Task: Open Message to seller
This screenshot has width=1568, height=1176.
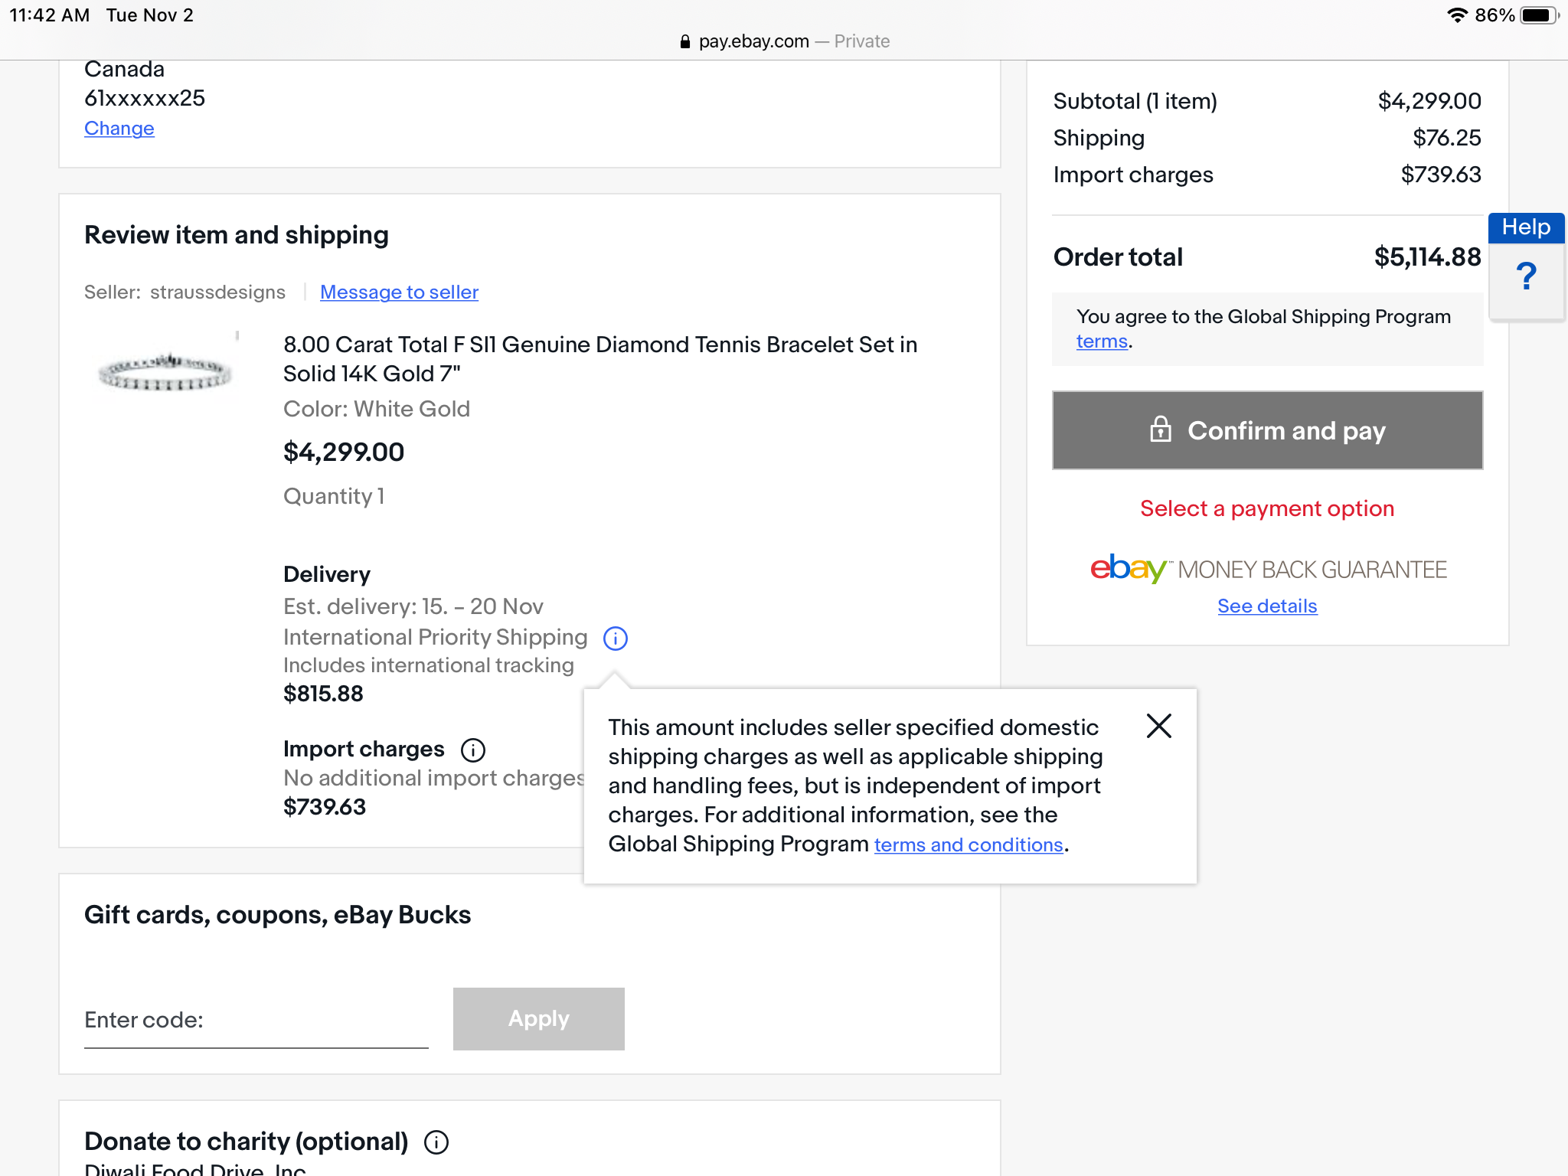Action: click(x=398, y=292)
